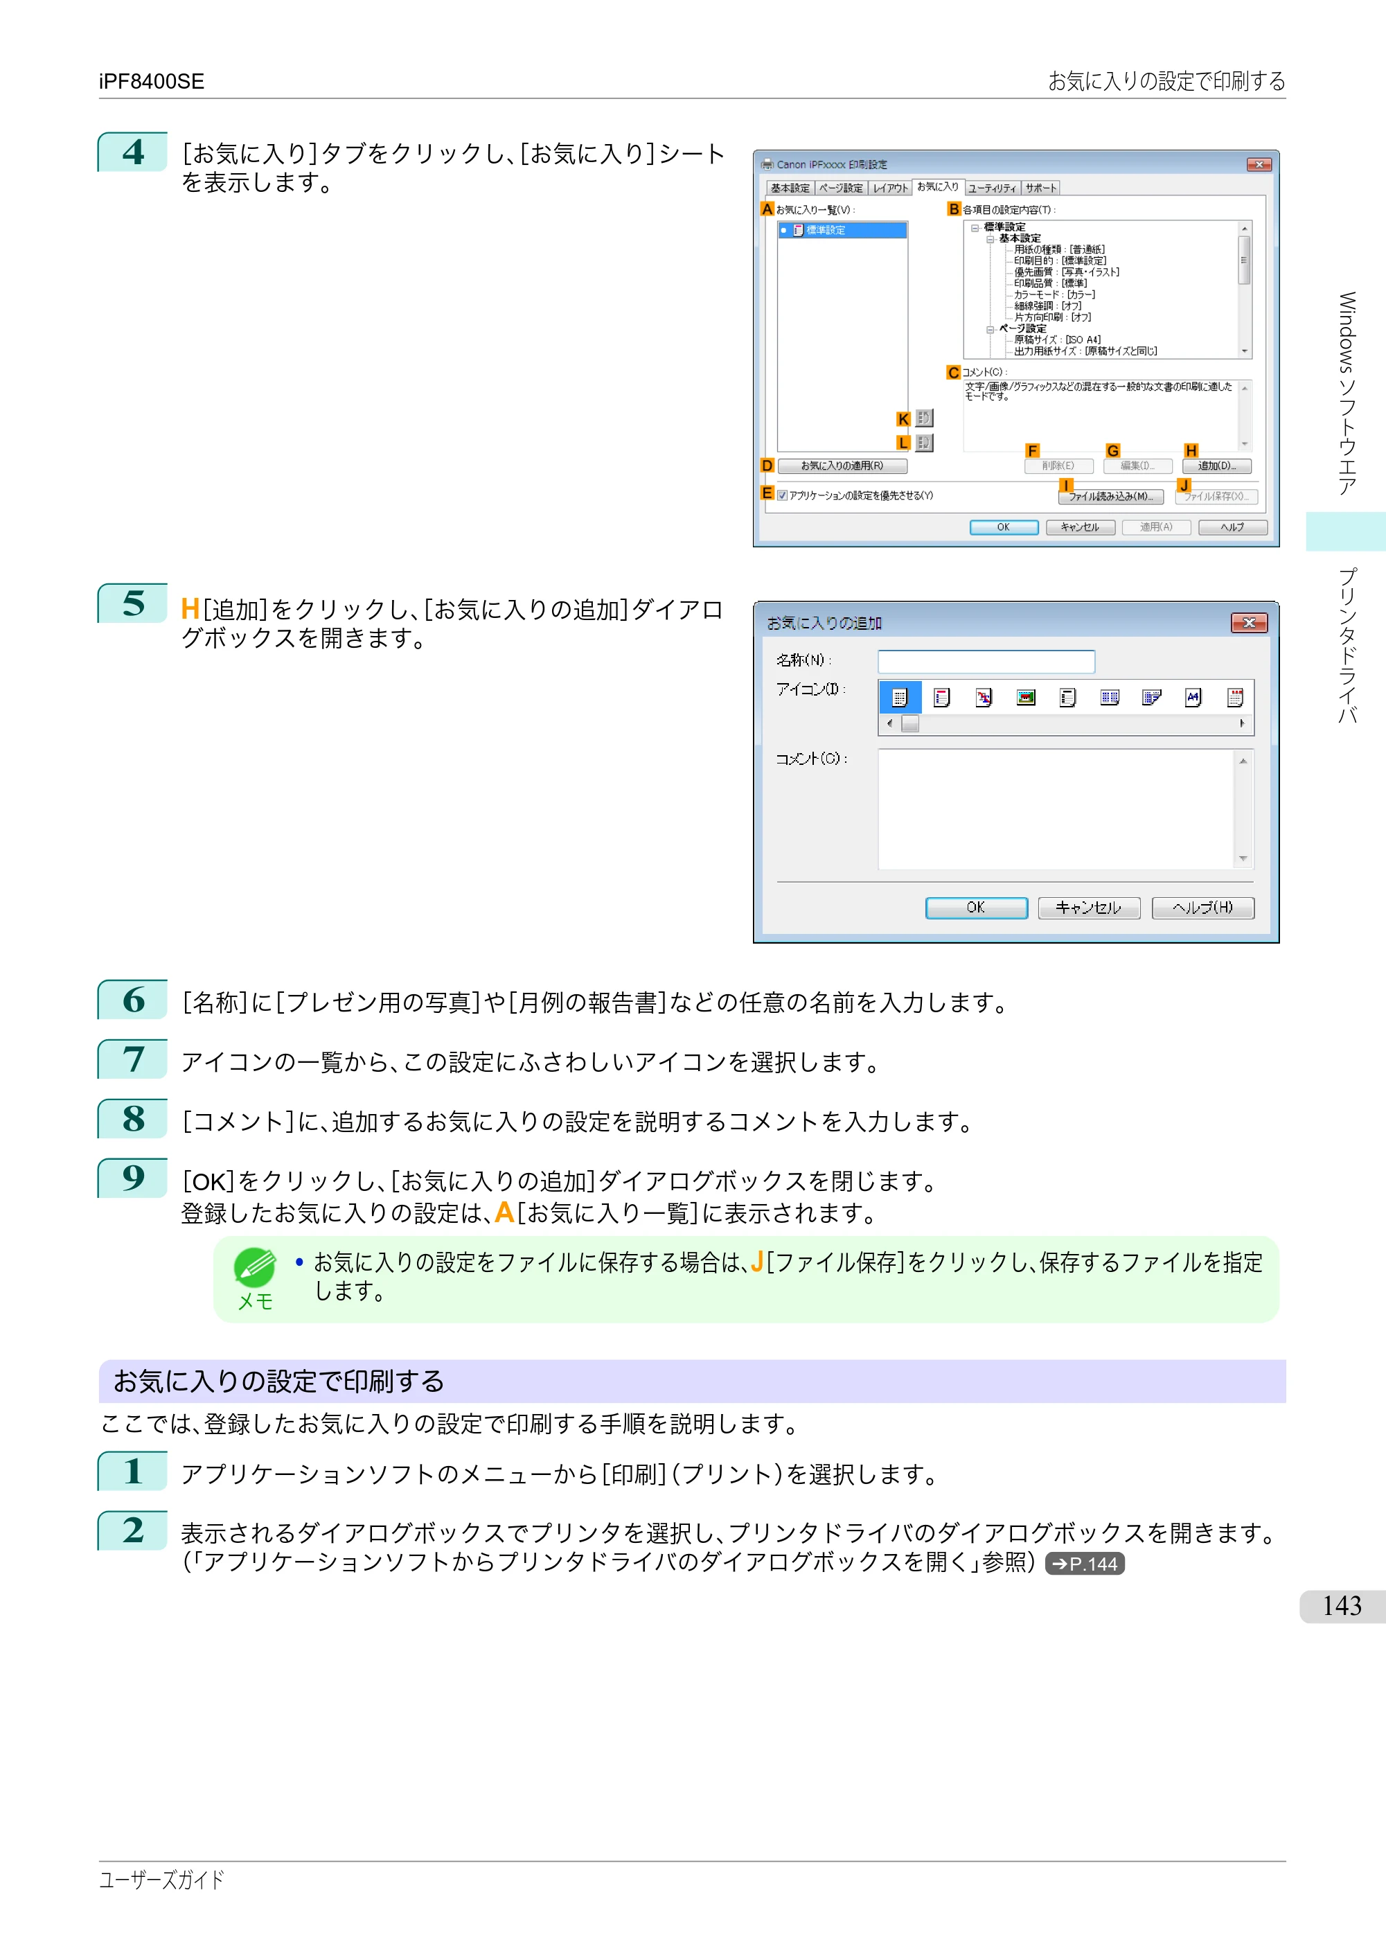Viewport: 1386px width, 1960px height.
Task: Select the 出力用紙サイズ: [原稿サイズと同じ] tree row
Action: point(1087,352)
